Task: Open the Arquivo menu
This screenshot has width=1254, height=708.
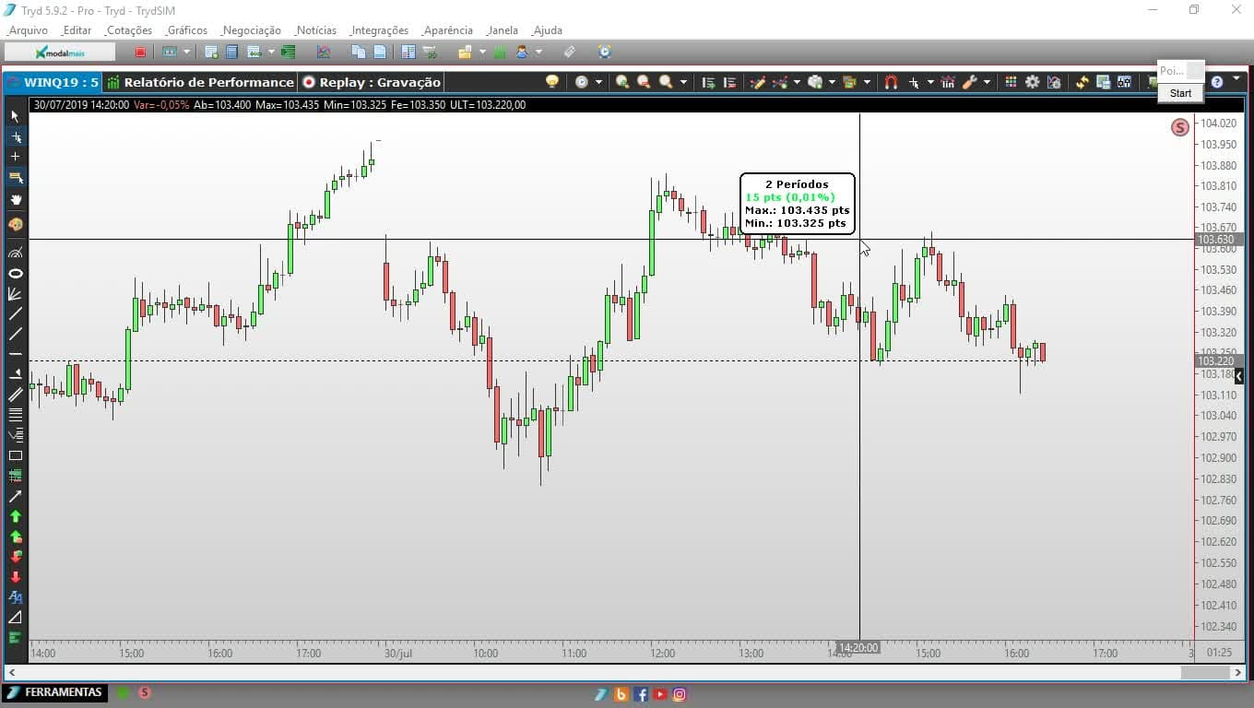Action: pos(27,30)
